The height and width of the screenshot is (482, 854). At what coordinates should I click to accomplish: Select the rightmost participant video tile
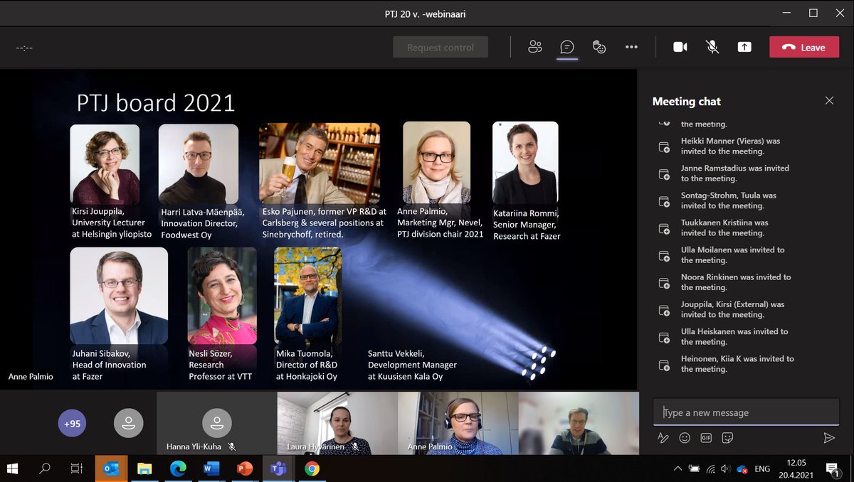pos(579,423)
